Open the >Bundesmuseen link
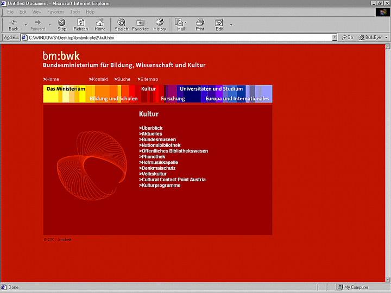 (x=157, y=139)
